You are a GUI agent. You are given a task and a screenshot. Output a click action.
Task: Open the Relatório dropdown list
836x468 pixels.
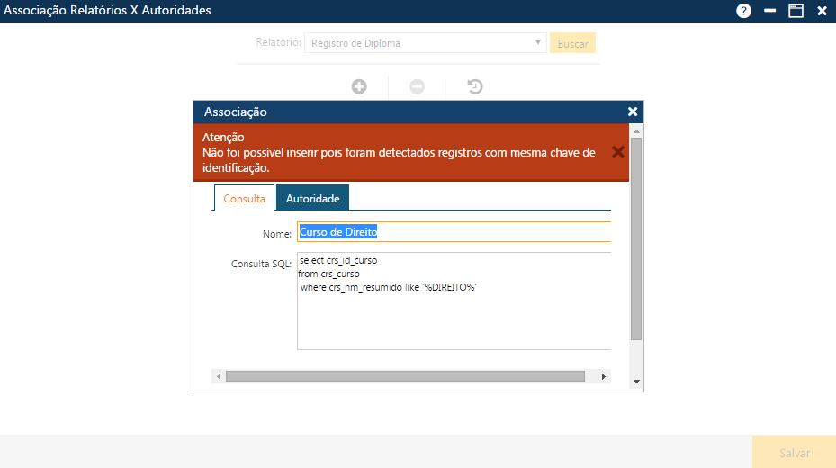coord(425,42)
